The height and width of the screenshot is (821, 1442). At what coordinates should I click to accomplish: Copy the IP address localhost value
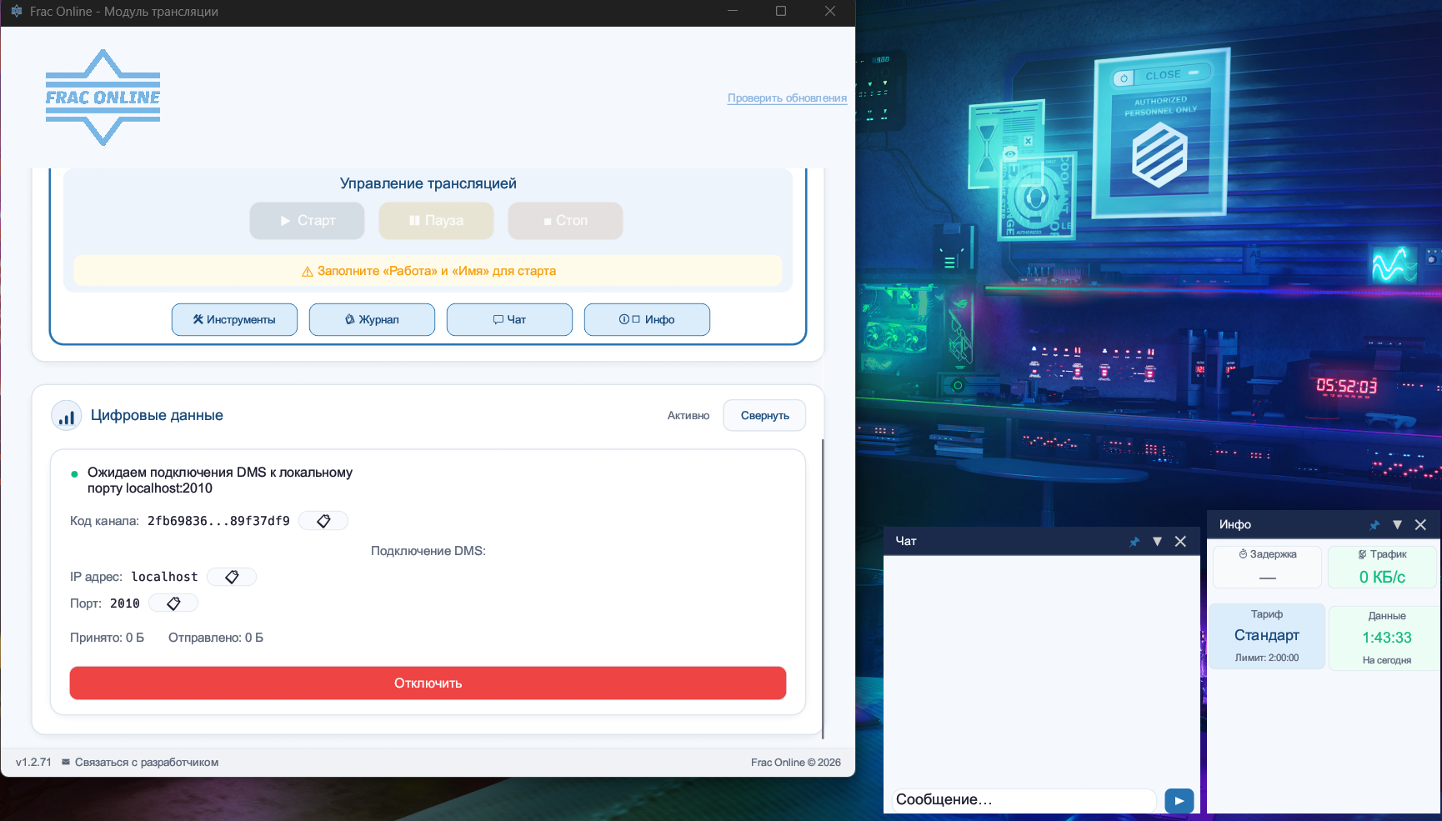coord(232,577)
